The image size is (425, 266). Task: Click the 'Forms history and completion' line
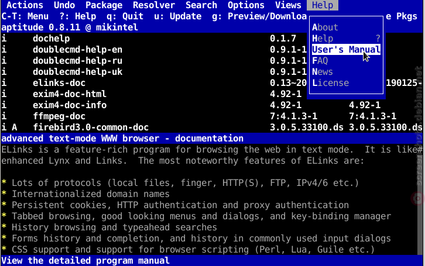196,238
